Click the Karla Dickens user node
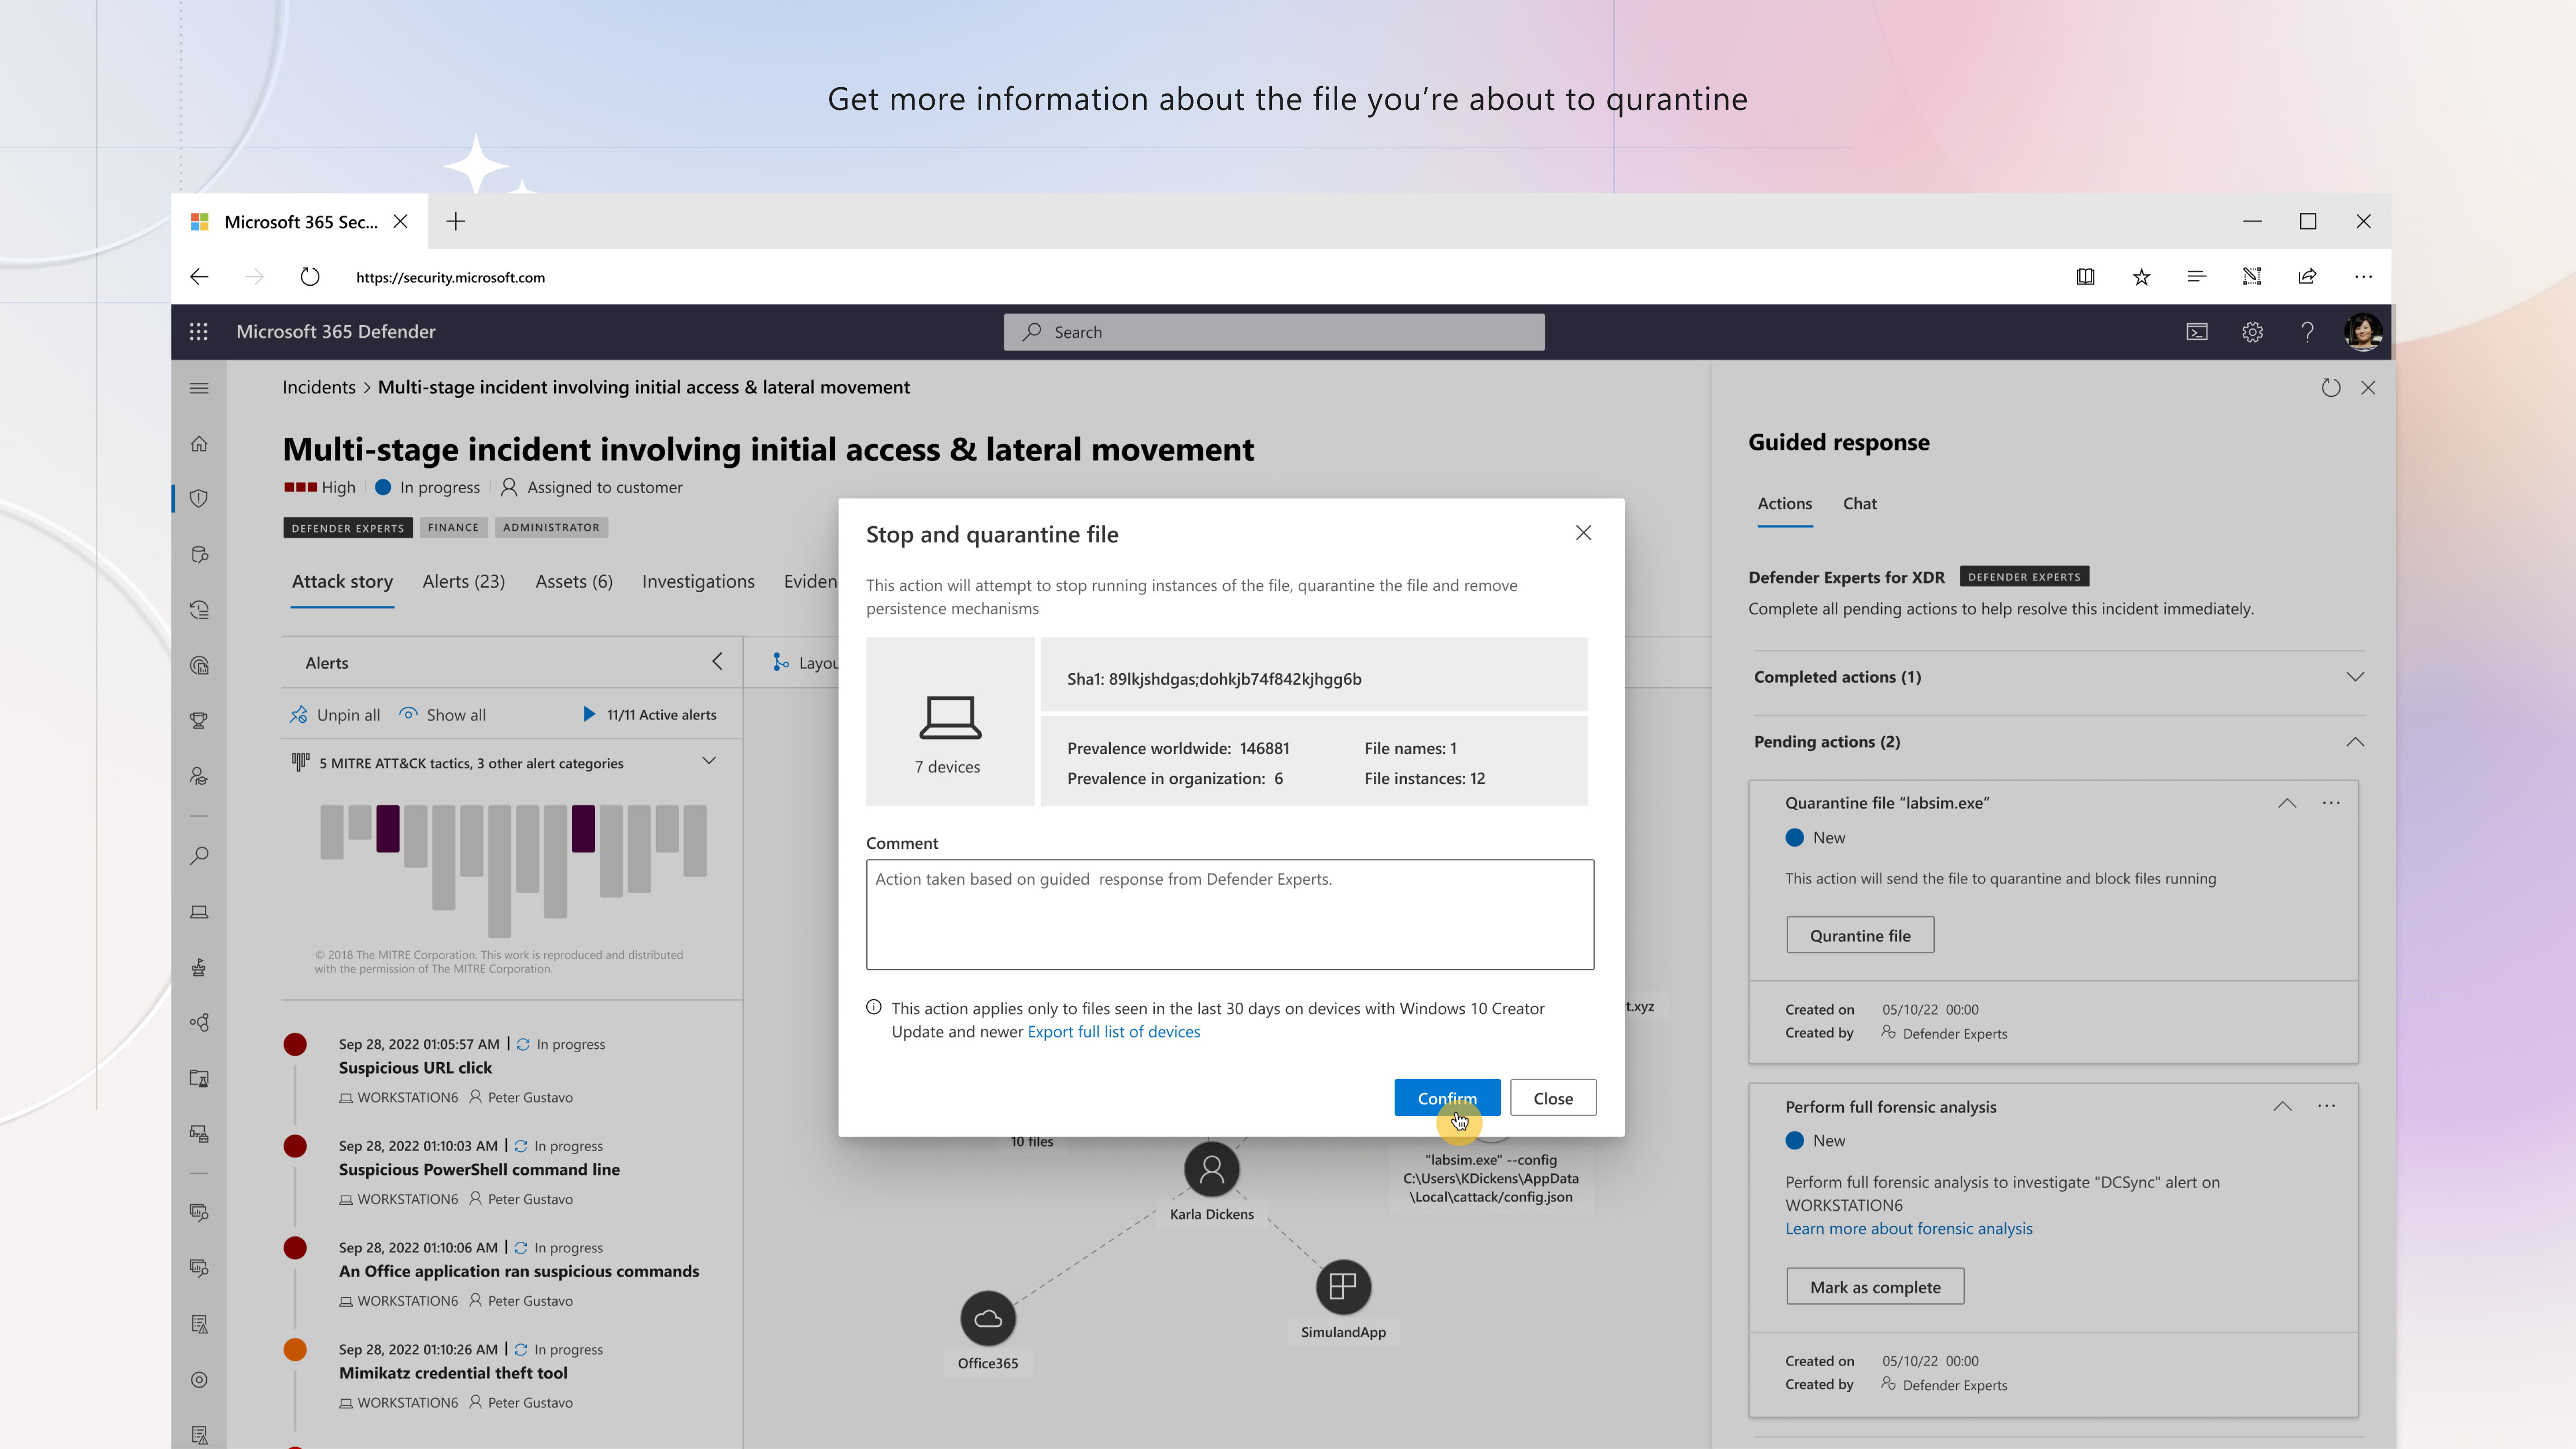 [1211, 1169]
